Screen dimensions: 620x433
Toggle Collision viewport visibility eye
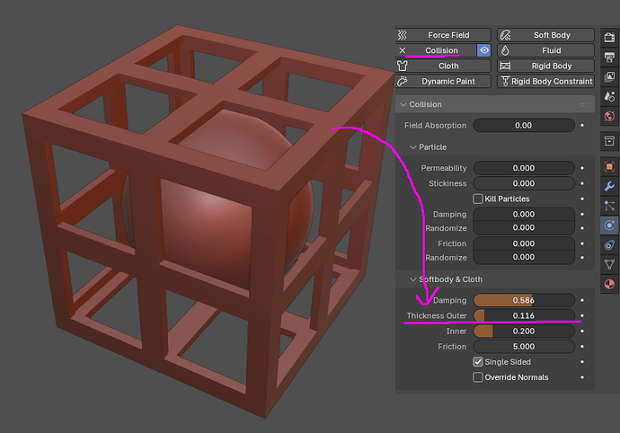coord(484,50)
